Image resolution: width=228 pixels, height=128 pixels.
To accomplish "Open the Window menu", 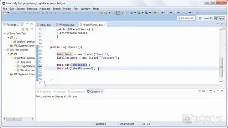I will pyautogui.click(x=85, y=9).
